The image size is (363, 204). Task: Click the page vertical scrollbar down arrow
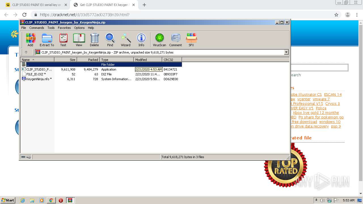pyautogui.click(x=361, y=193)
